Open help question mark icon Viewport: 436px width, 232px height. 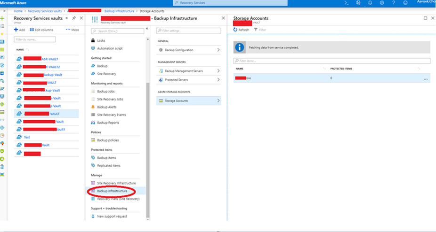[x=394, y=3]
